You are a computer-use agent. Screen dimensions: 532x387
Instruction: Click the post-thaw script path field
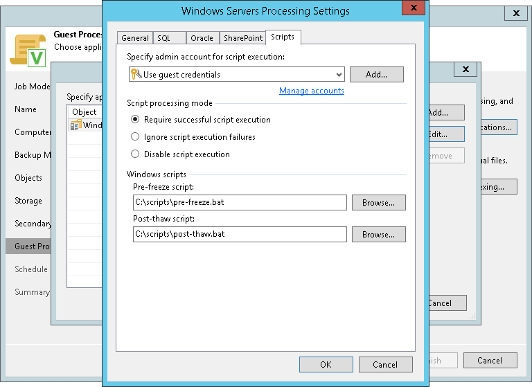coord(240,235)
